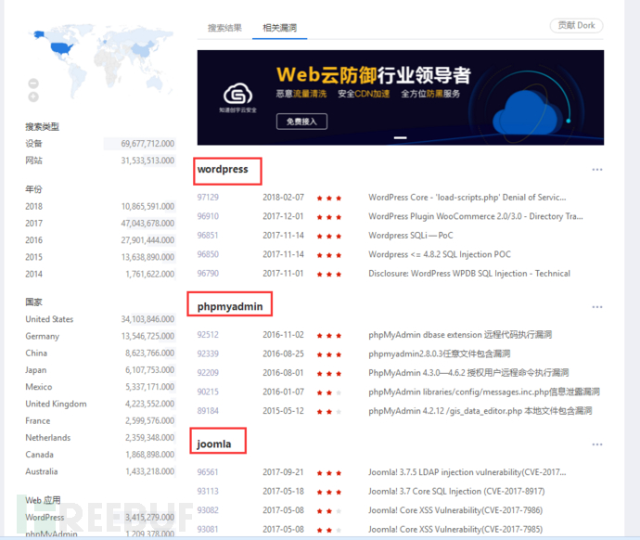
Task: Open the wordpress section more options
Action: 596,170
